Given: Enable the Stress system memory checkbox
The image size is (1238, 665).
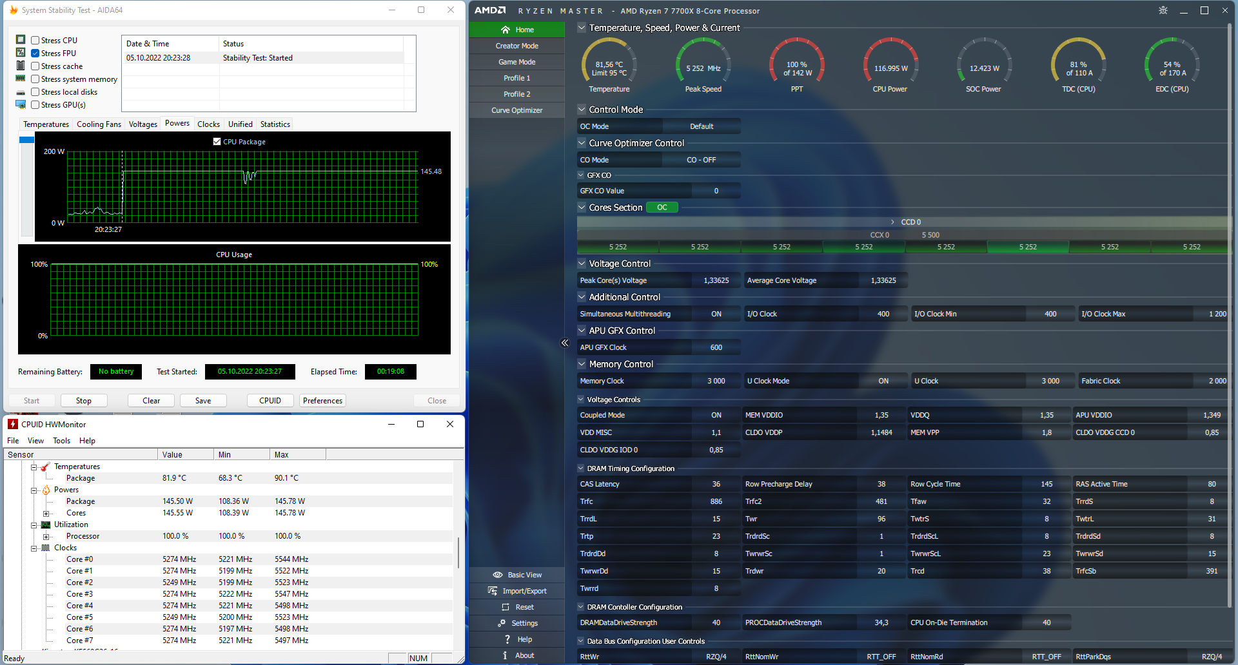Looking at the screenshot, I should point(35,79).
